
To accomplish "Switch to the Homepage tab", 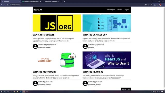I will tap(11, 2).
